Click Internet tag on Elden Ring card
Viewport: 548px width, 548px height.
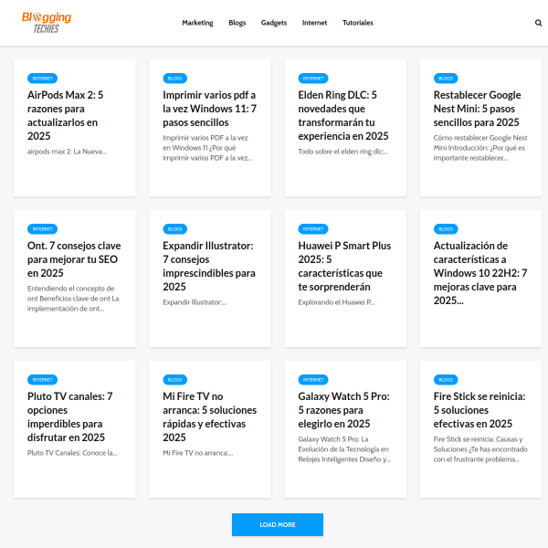[x=313, y=79]
